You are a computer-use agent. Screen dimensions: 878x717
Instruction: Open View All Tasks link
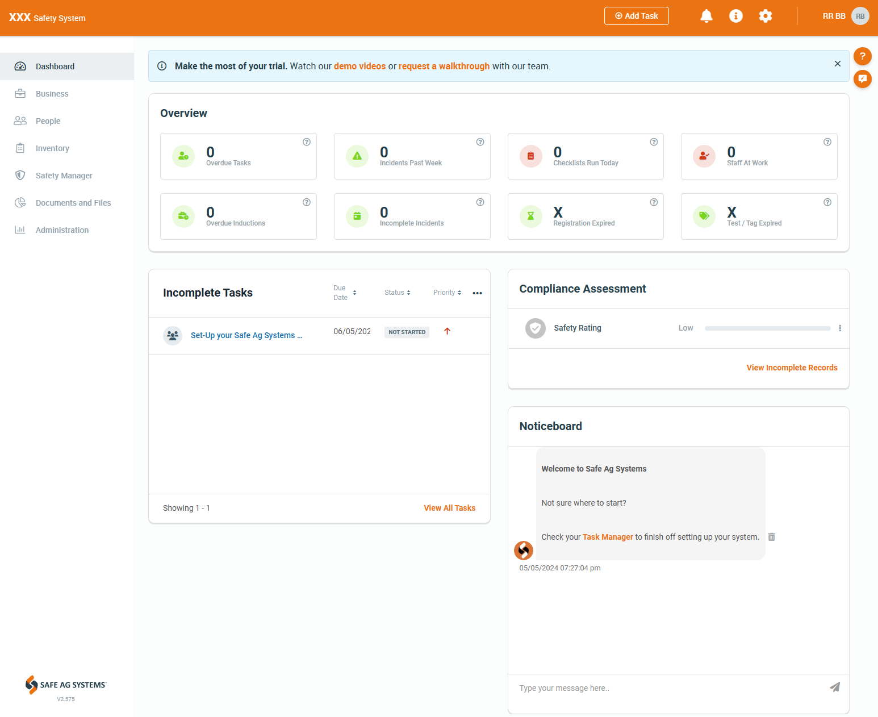[449, 508]
